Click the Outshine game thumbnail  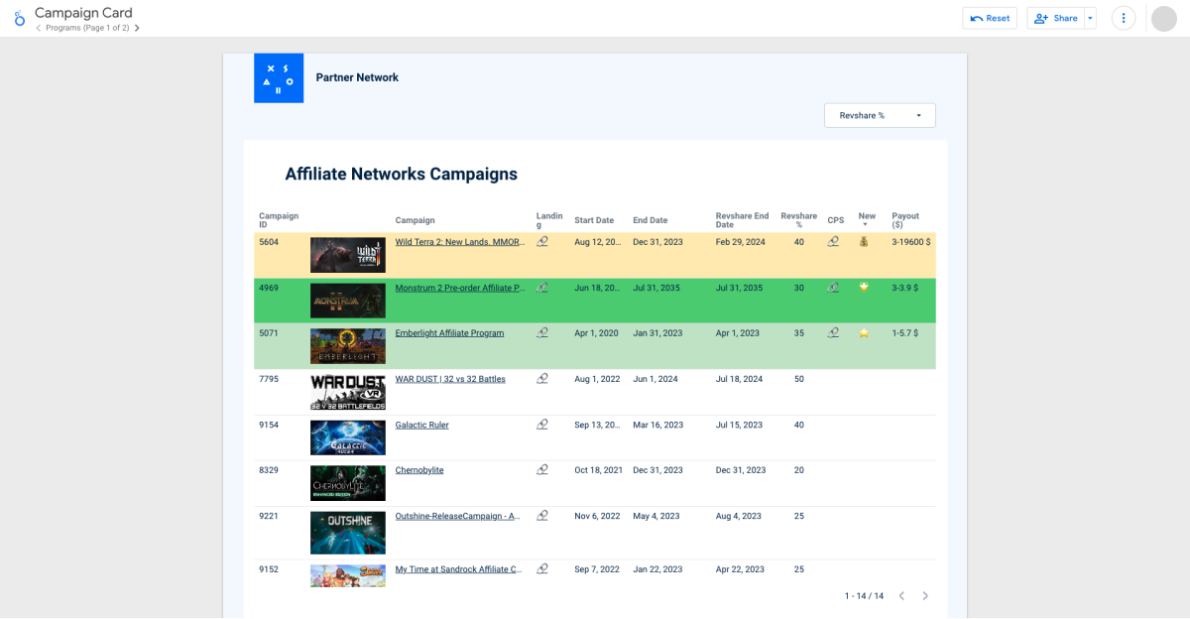click(x=347, y=532)
